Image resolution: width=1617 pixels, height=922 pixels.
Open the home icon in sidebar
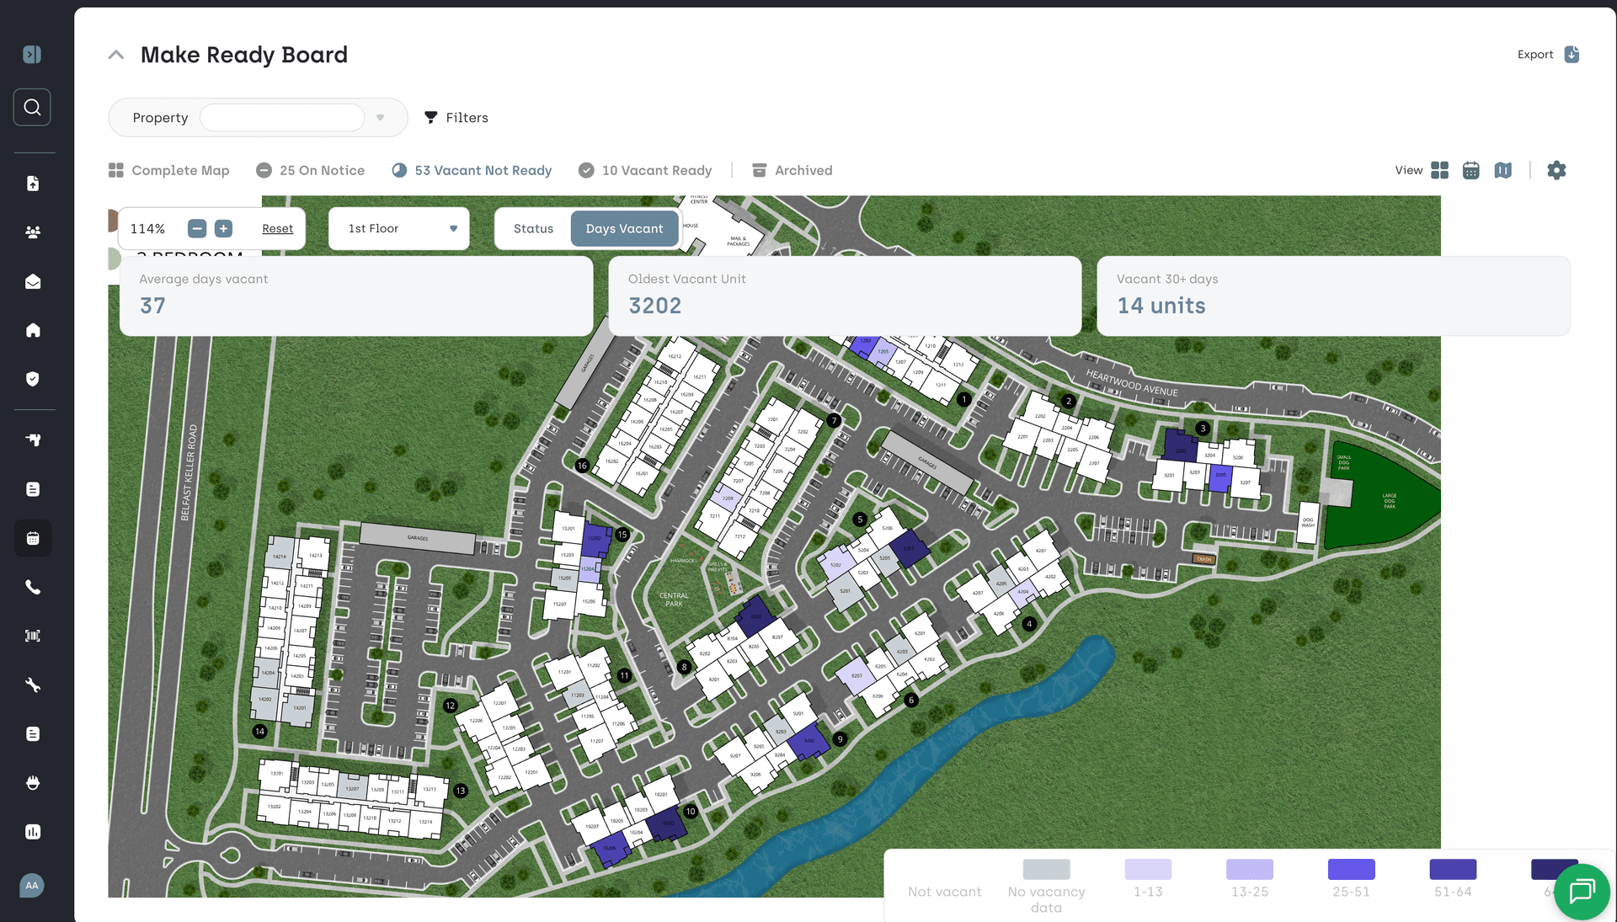pyautogui.click(x=33, y=330)
